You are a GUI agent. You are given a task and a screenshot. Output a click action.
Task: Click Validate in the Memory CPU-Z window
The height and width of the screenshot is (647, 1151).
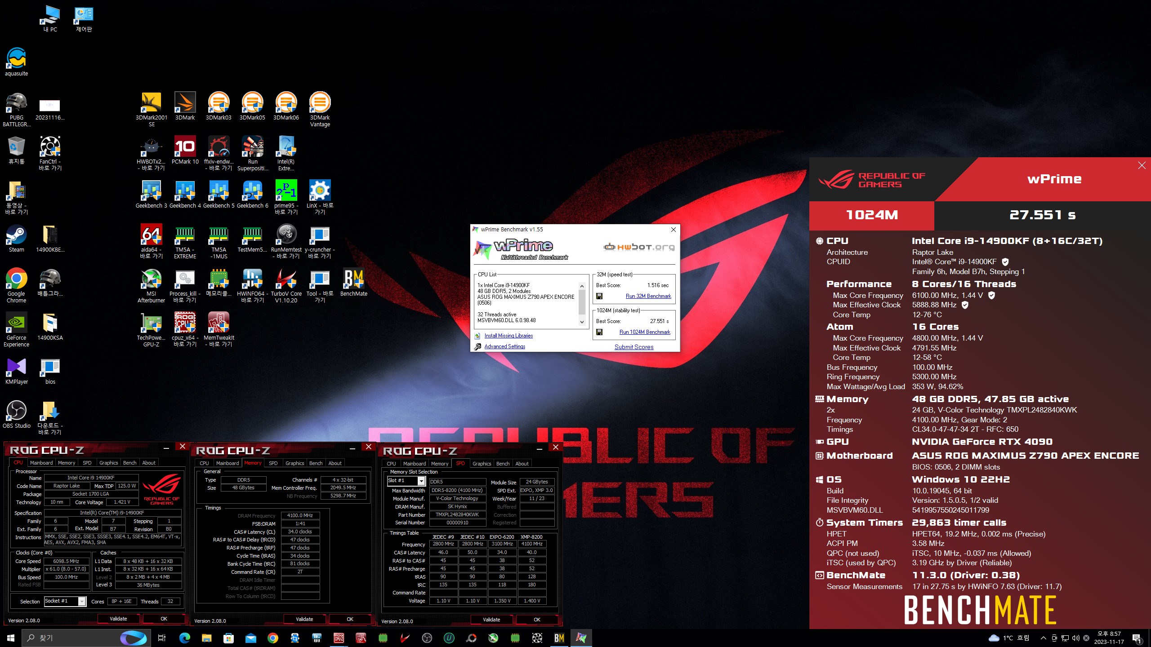click(304, 619)
